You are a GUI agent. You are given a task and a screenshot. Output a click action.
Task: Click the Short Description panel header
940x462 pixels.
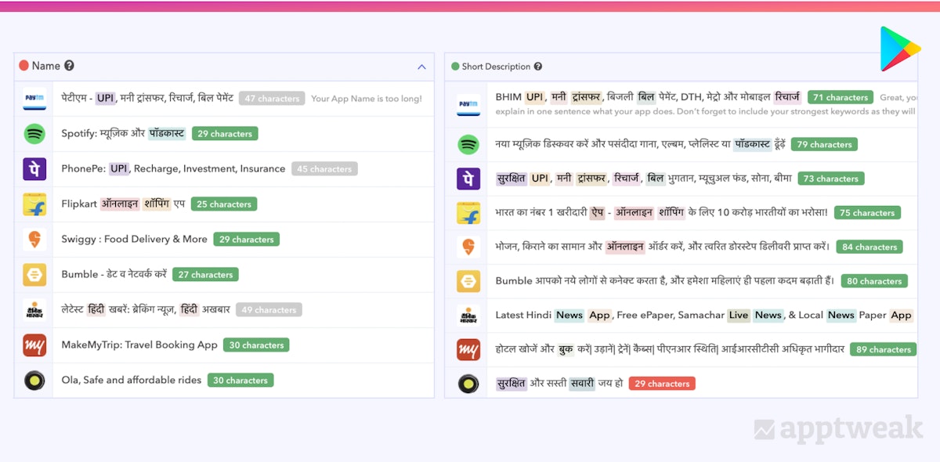pos(496,67)
